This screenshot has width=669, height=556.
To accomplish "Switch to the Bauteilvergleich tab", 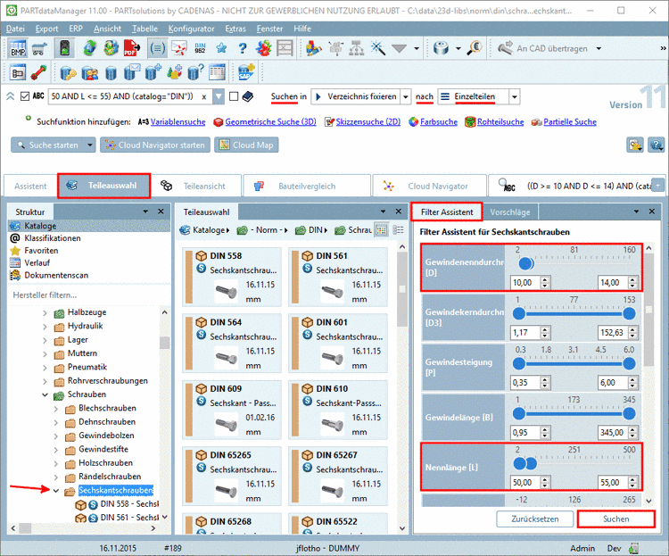I will [306, 186].
